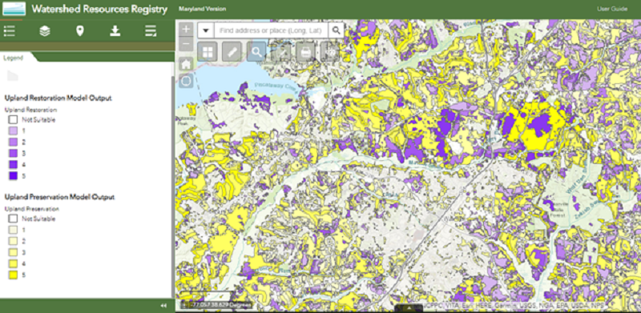
Task: Open the Layer List stacked-layers icon
Action: (x=45, y=30)
